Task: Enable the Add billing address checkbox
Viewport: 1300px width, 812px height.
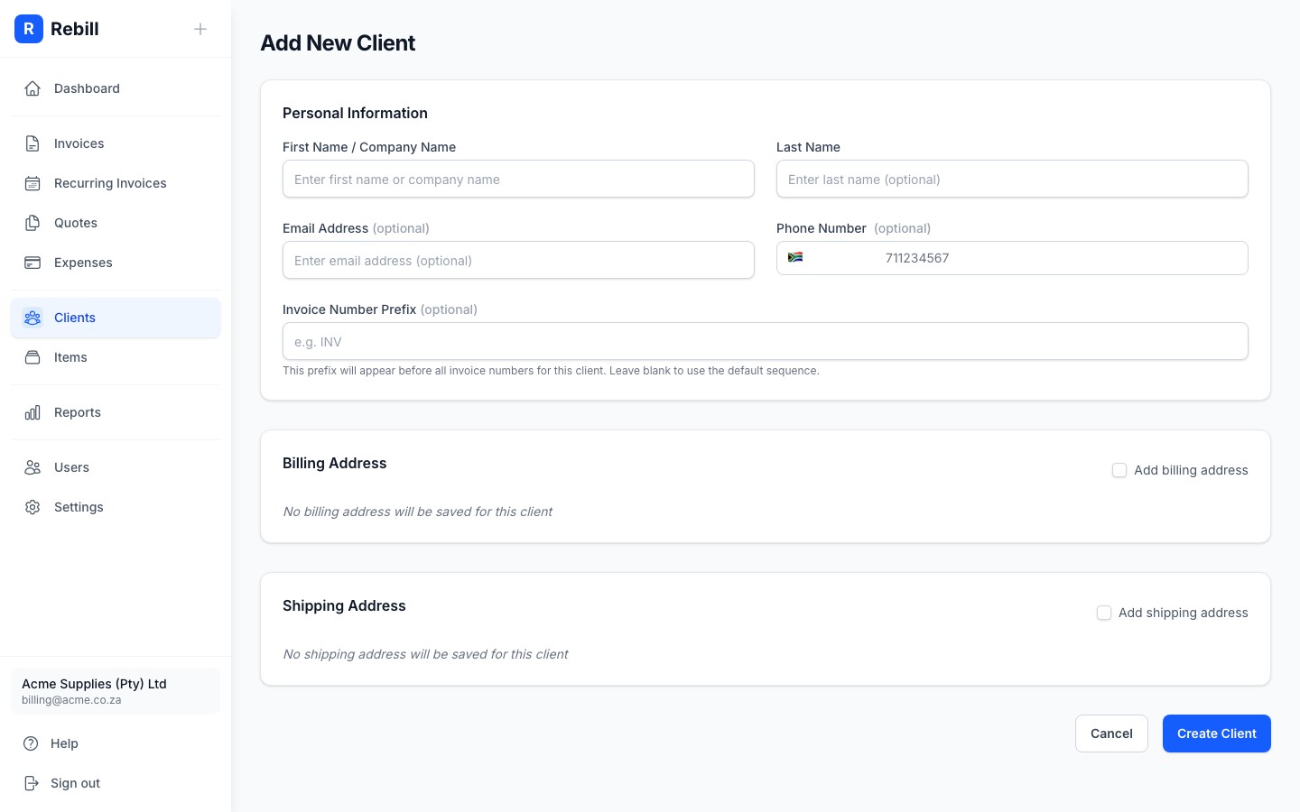Action: (x=1119, y=470)
